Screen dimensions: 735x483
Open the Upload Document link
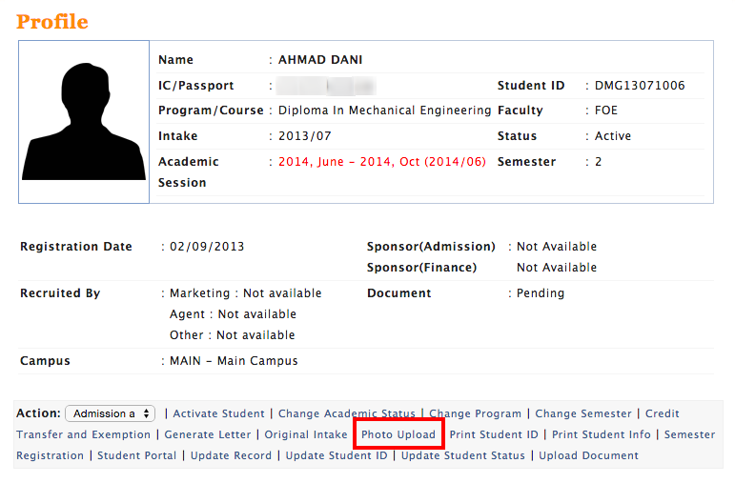click(589, 455)
